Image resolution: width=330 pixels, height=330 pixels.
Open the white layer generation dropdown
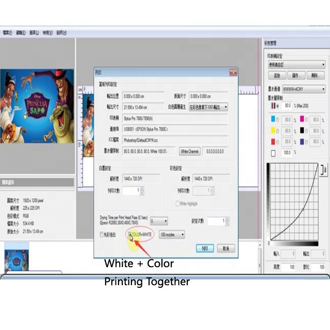coord(208,107)
